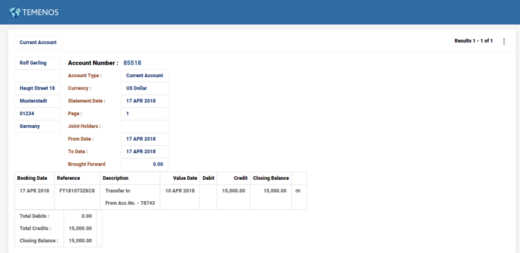Select the Account Type value field
This screenshot has height=253, width=520.
[144, 75]
